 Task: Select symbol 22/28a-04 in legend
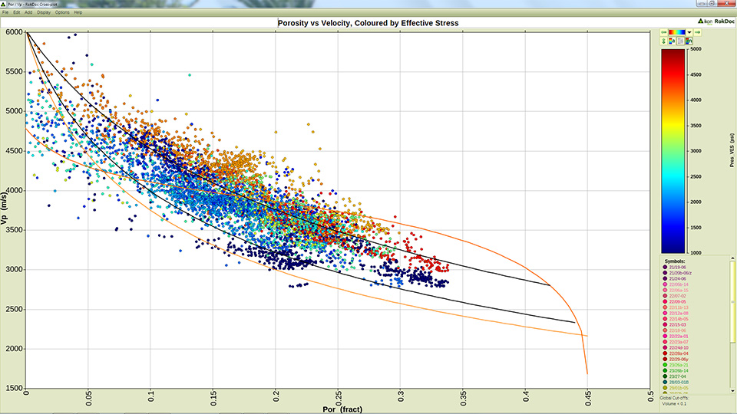coord(676,353)
